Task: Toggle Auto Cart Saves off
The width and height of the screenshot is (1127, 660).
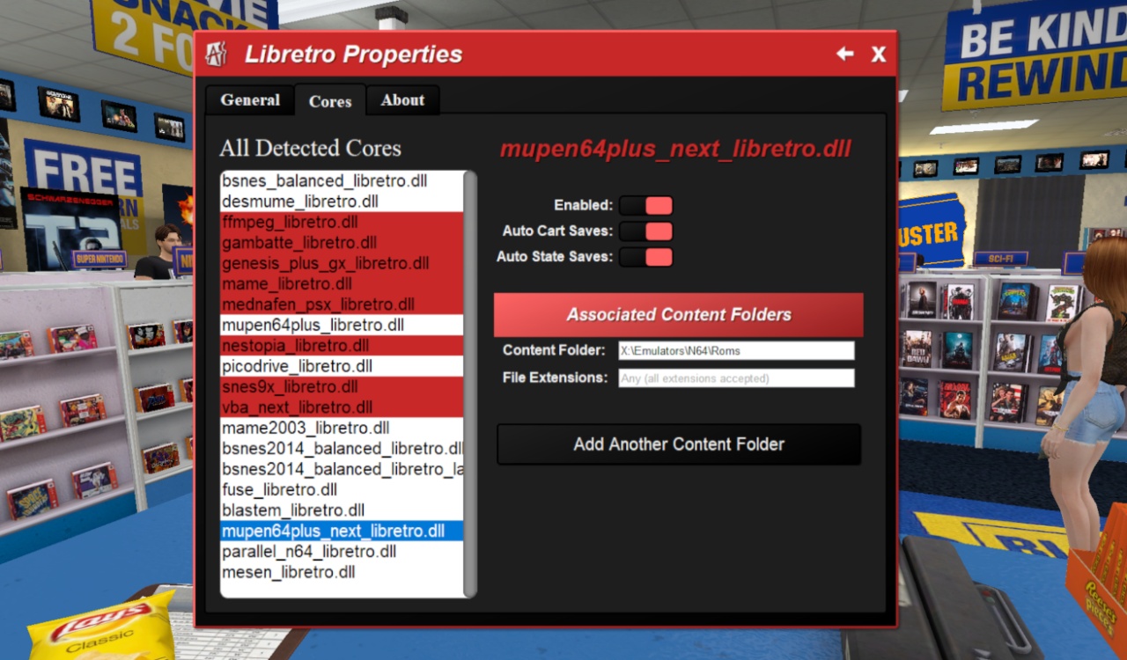Action: (x=645, y=231)
